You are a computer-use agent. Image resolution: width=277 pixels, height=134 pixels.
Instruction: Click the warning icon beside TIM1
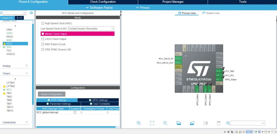click(4, 93)
